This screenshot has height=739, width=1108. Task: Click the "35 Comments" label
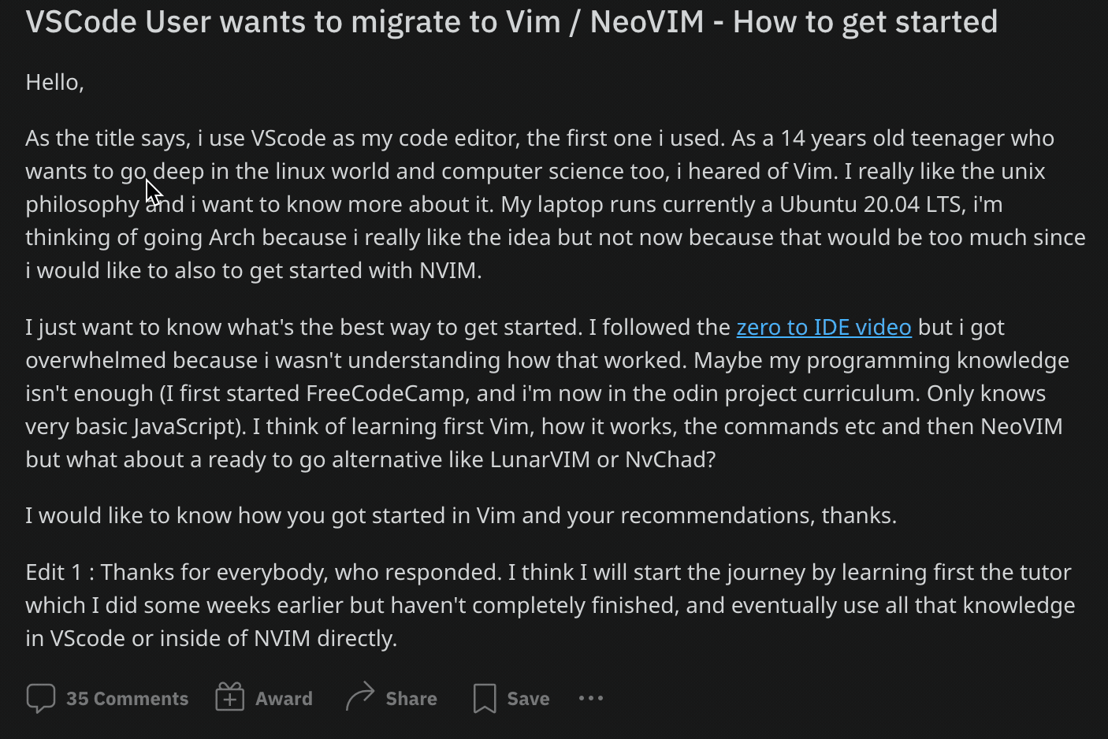127,699
